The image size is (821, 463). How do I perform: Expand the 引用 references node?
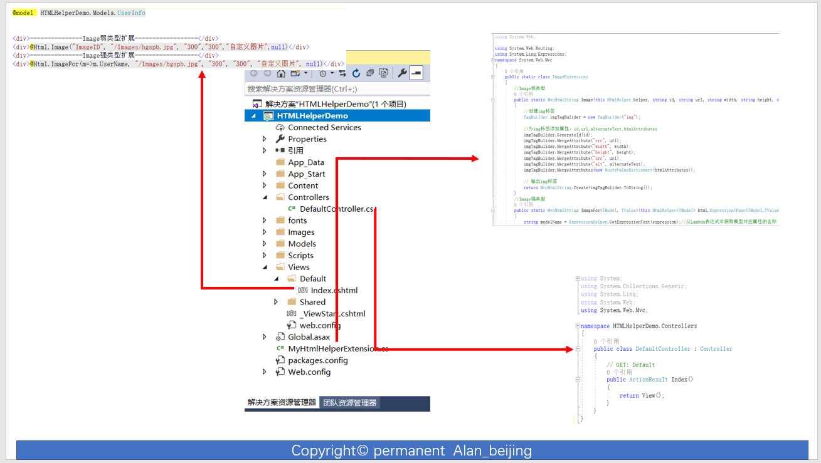click(x=265, y=150)
